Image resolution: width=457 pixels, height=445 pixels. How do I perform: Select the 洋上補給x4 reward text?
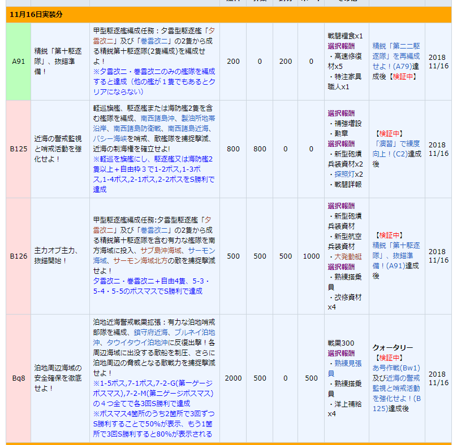(x=345, y=409)
